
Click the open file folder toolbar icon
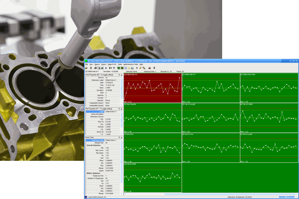[86, 68]
